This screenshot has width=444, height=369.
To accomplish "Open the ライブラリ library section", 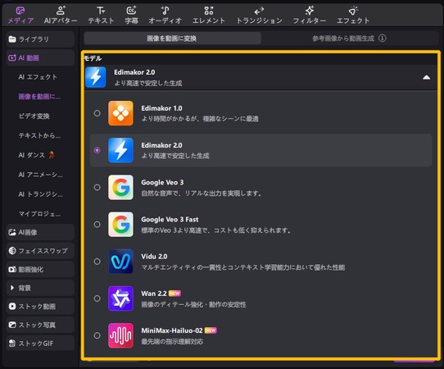I will (40, 39).
